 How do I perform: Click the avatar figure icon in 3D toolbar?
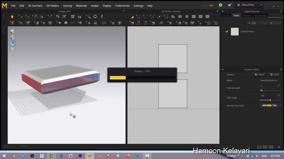[12, 23]
